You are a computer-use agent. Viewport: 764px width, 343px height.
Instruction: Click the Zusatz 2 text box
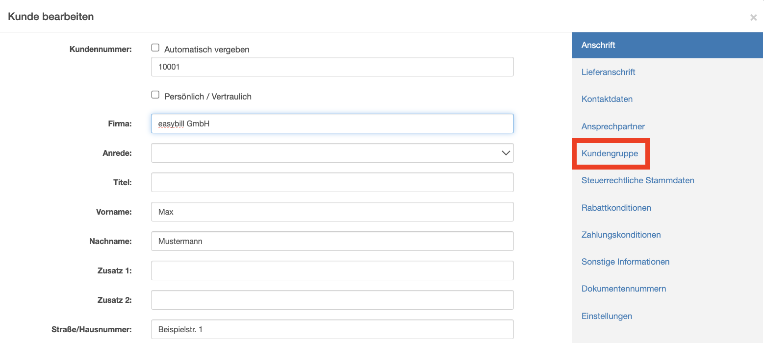pyautogui.click(x=332, y=300)
